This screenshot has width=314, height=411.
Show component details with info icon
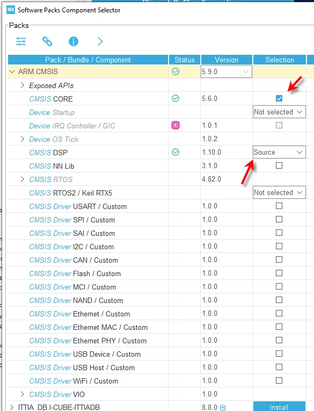74,41
